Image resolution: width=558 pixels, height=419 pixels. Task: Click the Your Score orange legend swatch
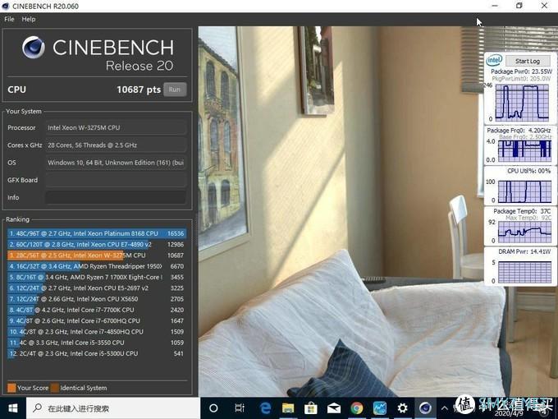coord(11,388)
